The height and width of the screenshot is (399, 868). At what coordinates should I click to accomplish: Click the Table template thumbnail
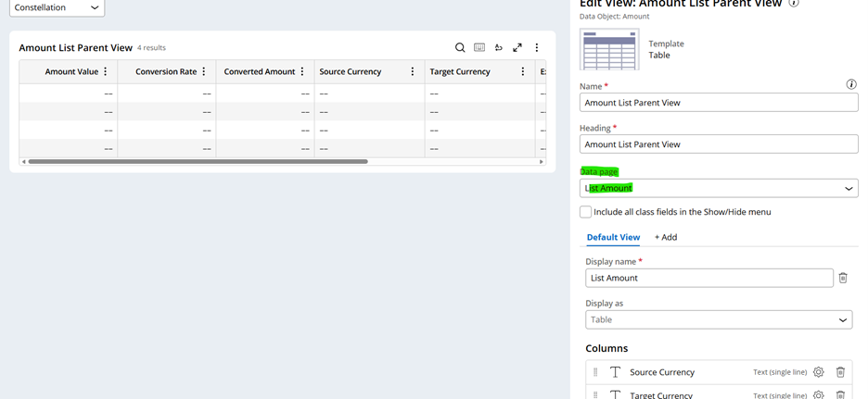608,49
